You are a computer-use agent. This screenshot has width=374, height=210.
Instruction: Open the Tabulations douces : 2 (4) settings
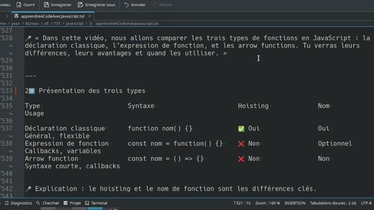click(333, 203)
